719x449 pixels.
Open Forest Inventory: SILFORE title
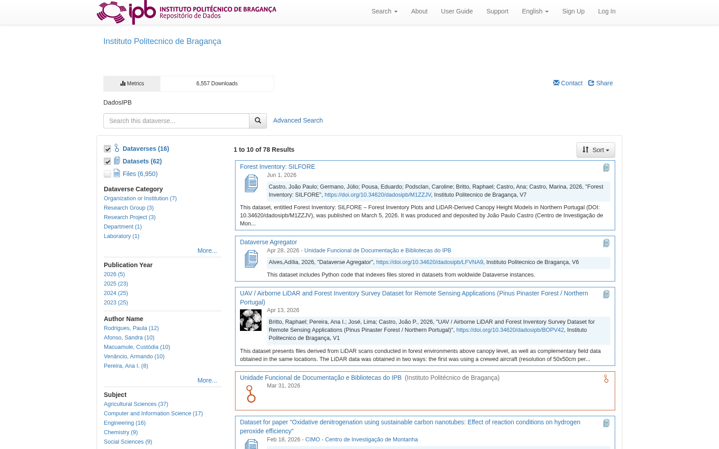pyautogui.click(x=277, y=167)
